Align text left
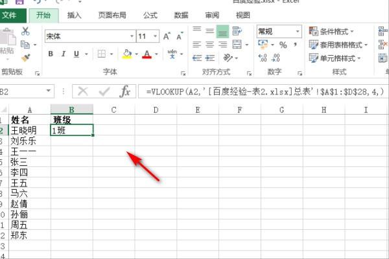This screenshot has height=259, width=389. (x=196, y=45)
